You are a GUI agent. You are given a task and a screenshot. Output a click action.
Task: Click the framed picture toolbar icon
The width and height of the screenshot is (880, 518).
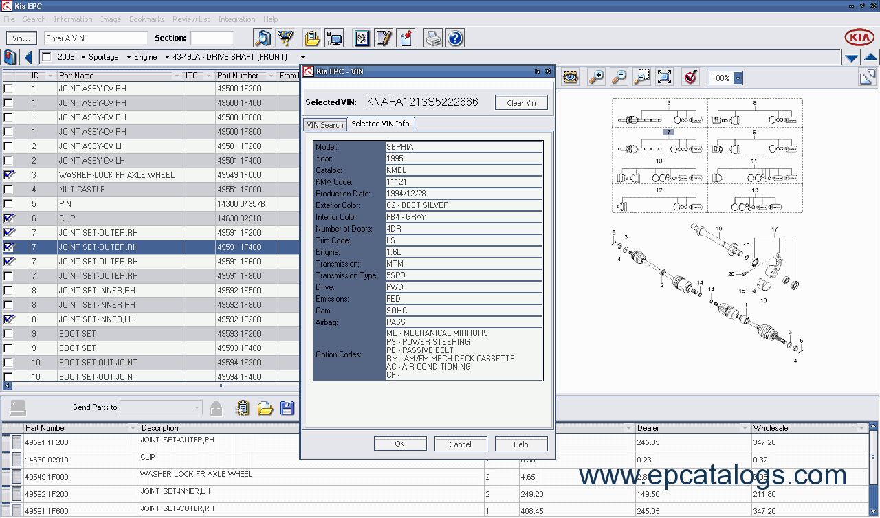point(362,38)
